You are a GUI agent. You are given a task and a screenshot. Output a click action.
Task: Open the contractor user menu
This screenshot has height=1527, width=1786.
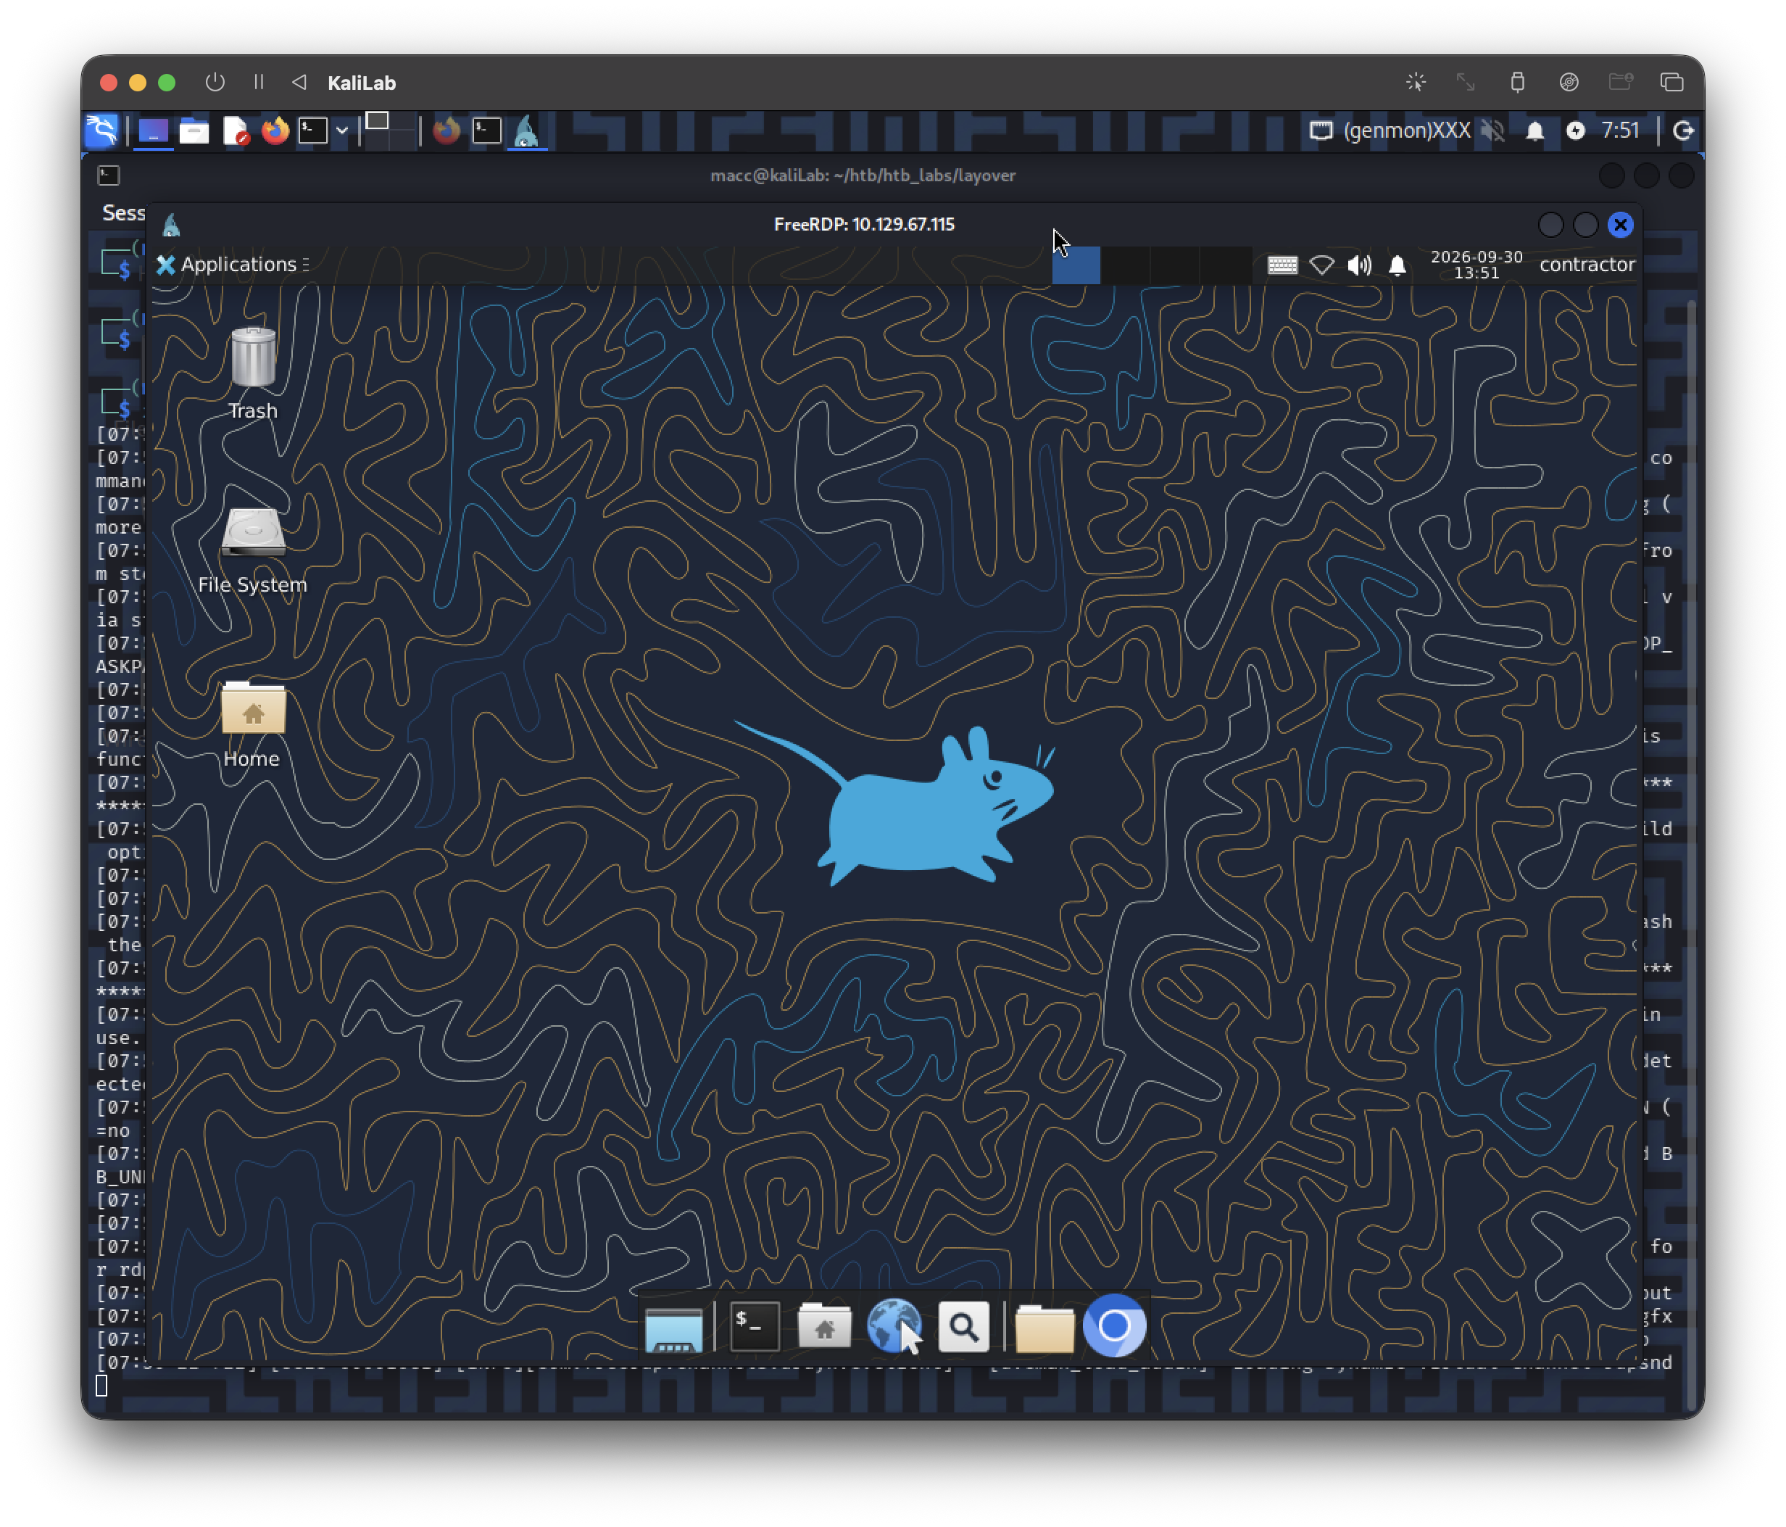tap(1587, 265)
